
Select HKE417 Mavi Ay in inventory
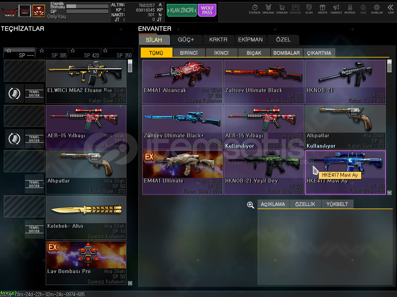point(345,172)
